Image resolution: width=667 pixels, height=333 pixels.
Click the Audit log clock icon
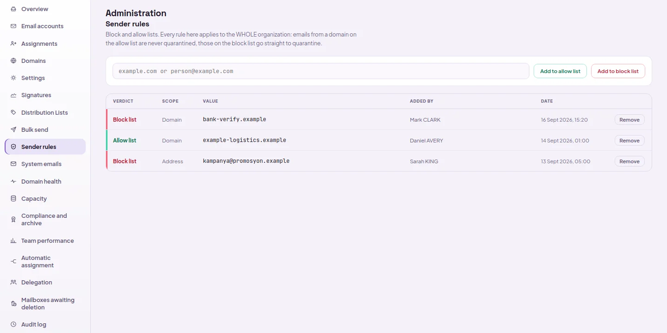click(x=13, y=325)
